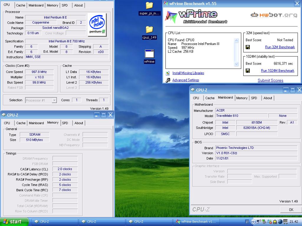This screenshot has width=302, height=226.
Task: Click the Submit Scores link
Action: click(270, 80)
